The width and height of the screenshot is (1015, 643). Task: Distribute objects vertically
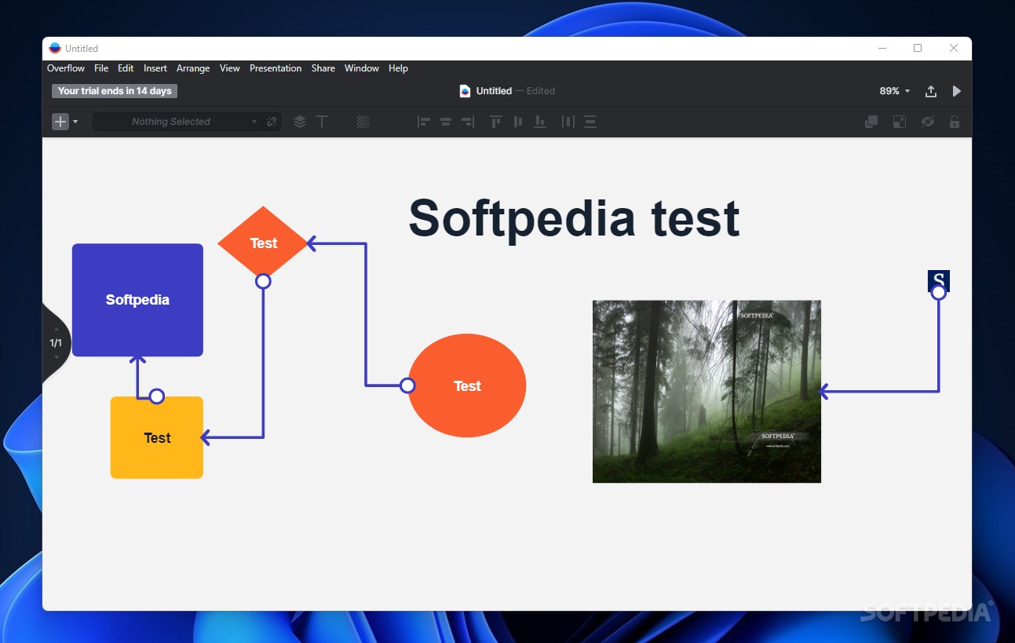(x=590, y=122)
